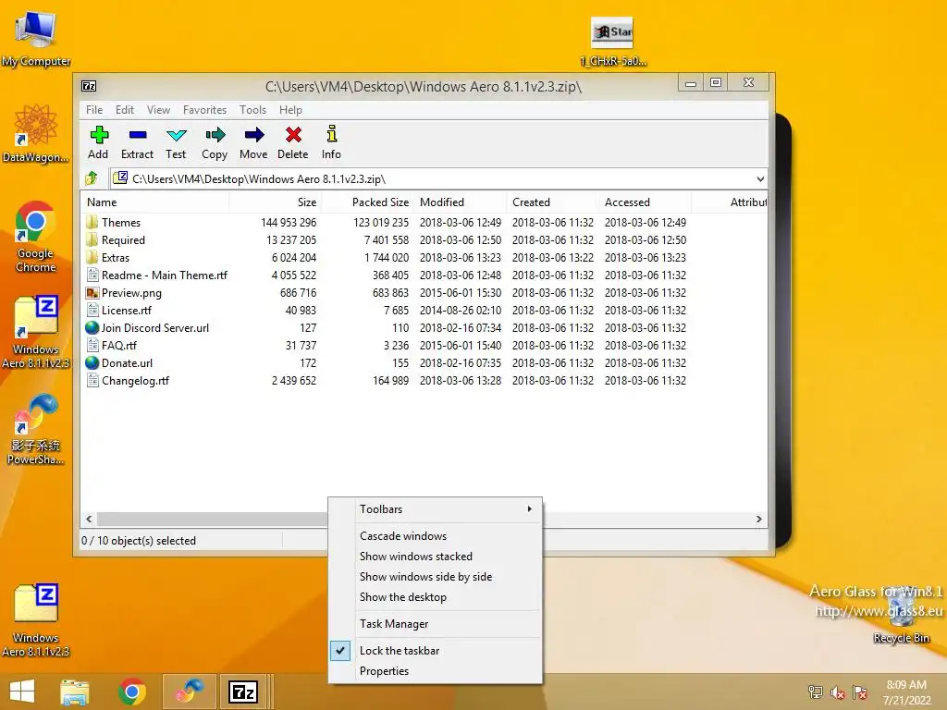Open Chrome from the taskbar
Viewport: 947px width, 710px height.
(132, 692)
